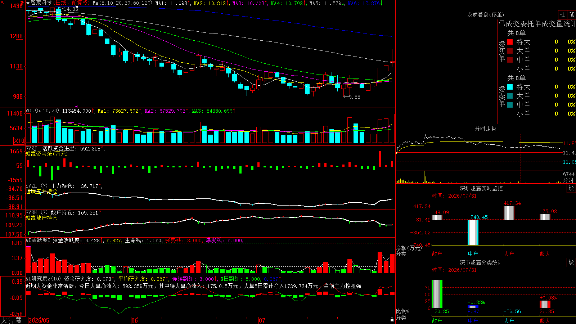Image resolution: width=576 pixels, height=324 pixels.
Task: Click the 共 0单 count in the 委买单 section
Action: tap(516, 33)
